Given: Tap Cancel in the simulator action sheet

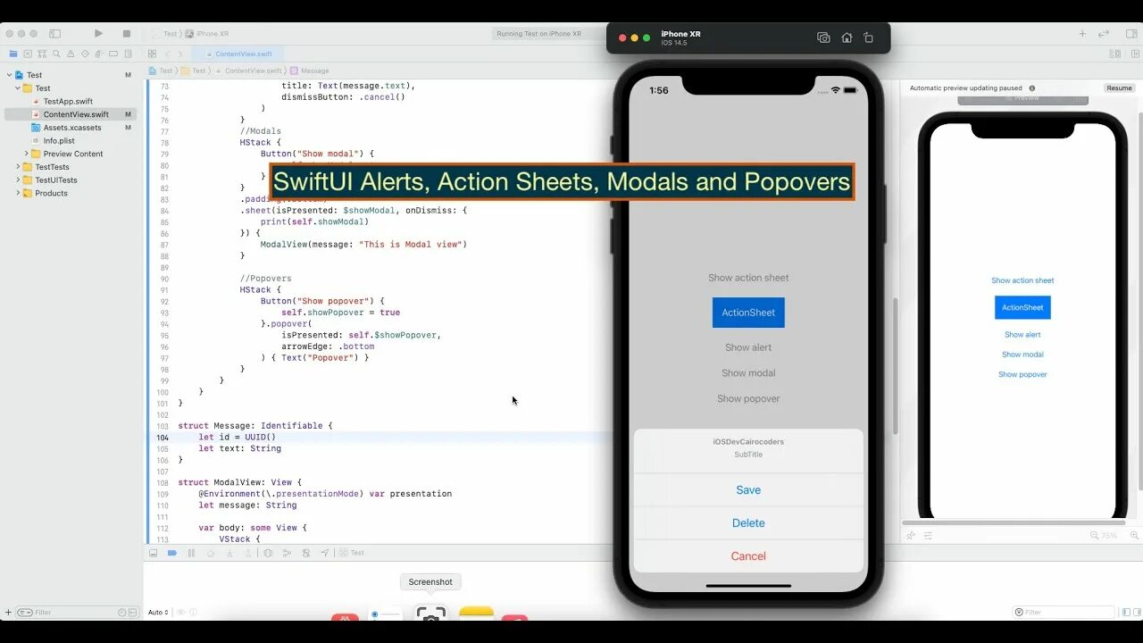Looking at the screenshot, I should (x=748, y=556).
